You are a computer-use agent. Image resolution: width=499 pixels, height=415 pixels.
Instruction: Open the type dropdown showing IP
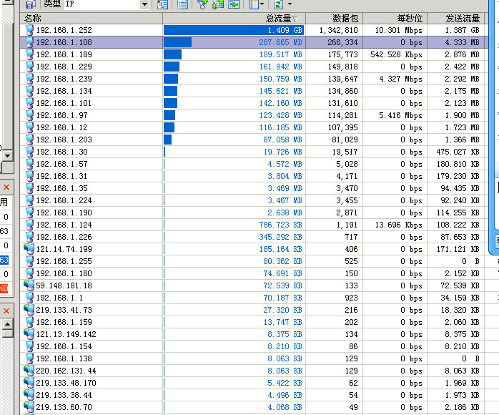coord(144,5)
